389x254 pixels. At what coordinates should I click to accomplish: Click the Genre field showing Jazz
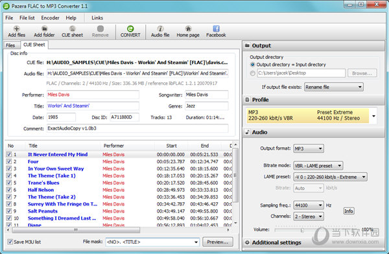click(x=206, y=106)
